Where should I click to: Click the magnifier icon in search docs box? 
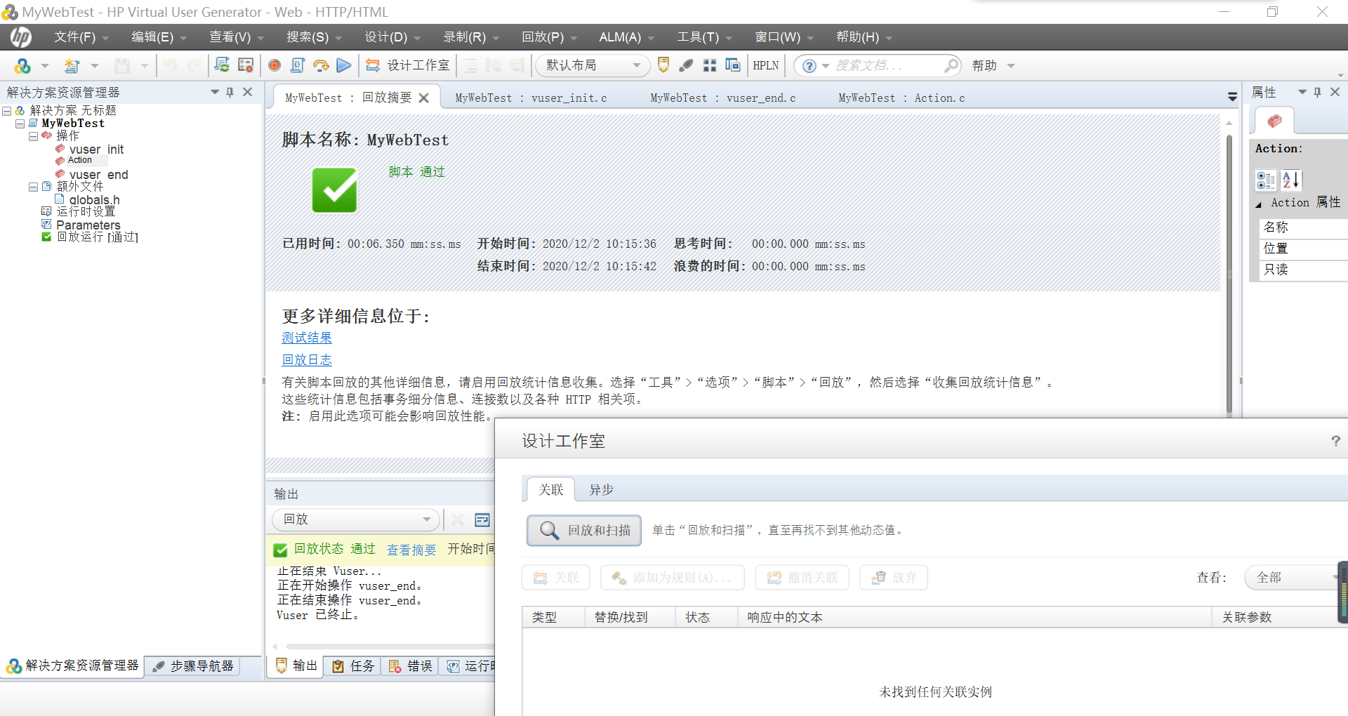tap(951, 65)
